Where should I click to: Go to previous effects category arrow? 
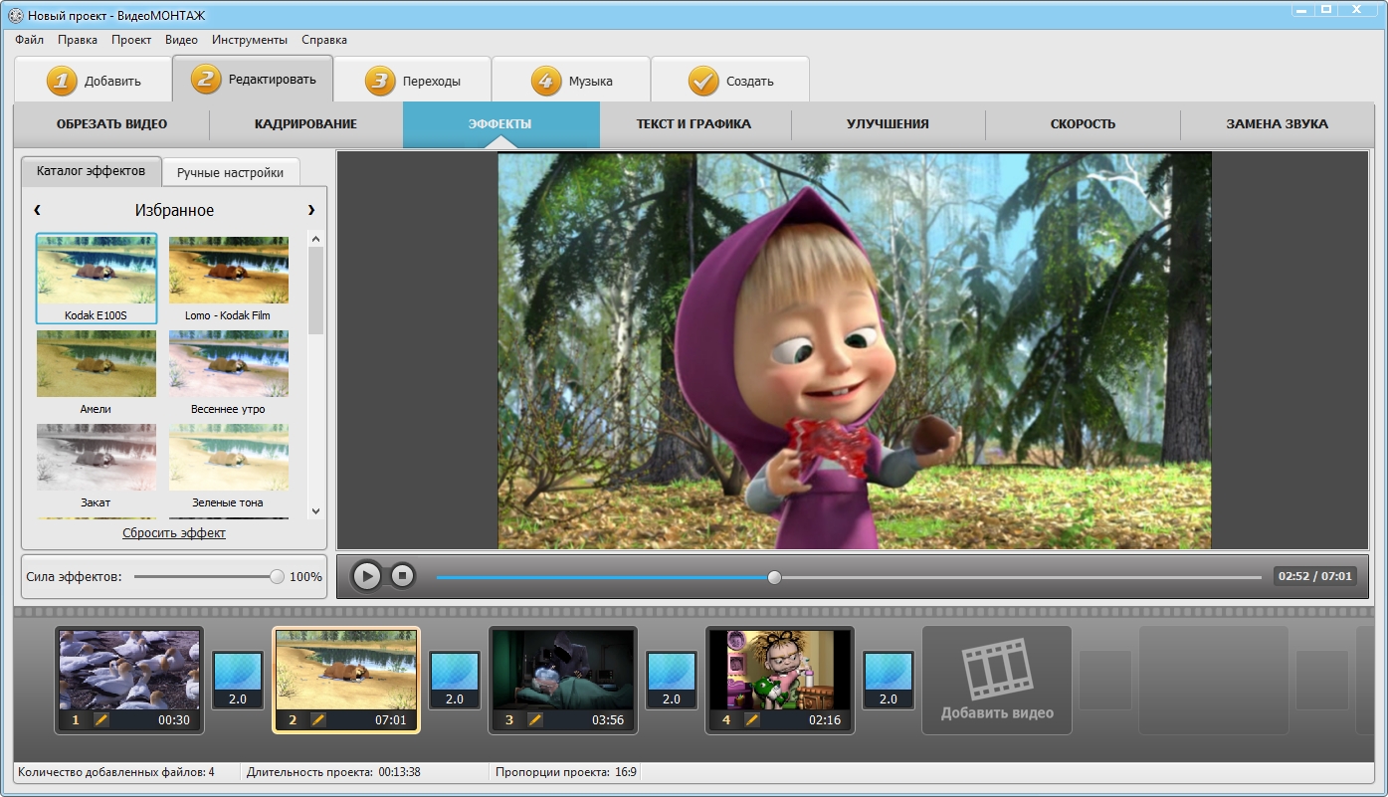point(37,210)
